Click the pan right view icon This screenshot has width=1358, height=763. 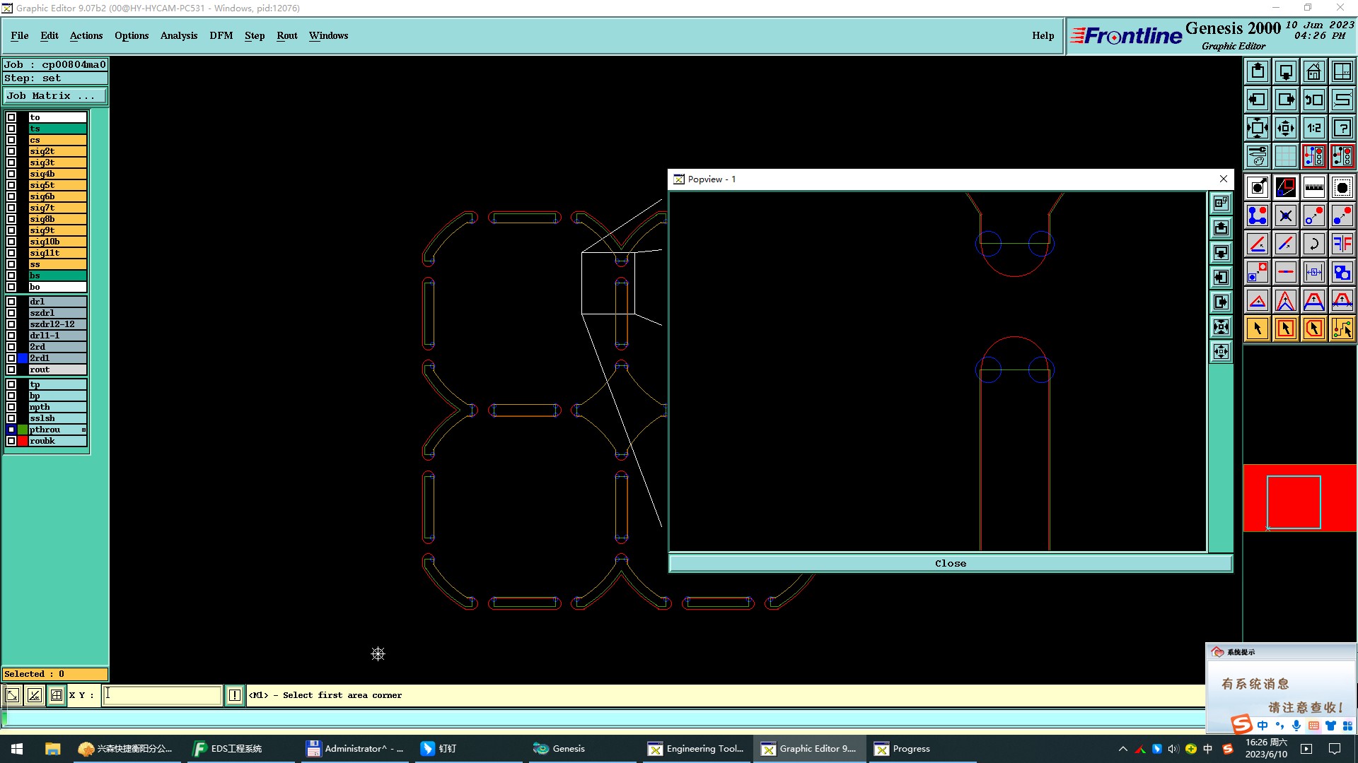click(1286, 100)
